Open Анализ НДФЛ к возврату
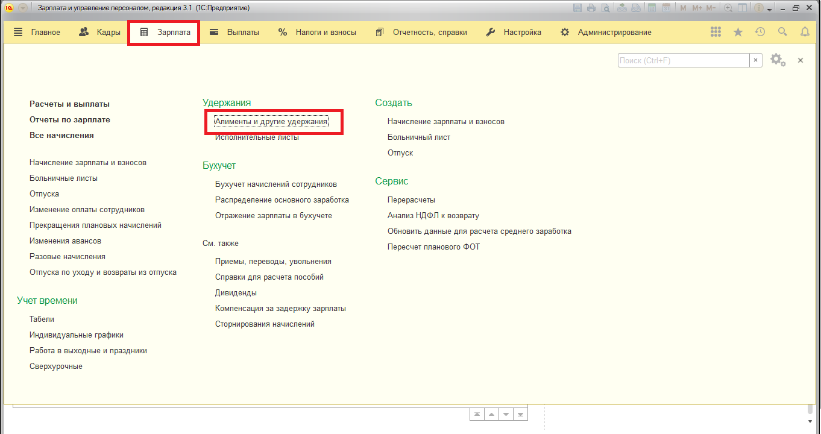821x434 pixels. click(433, 215)
